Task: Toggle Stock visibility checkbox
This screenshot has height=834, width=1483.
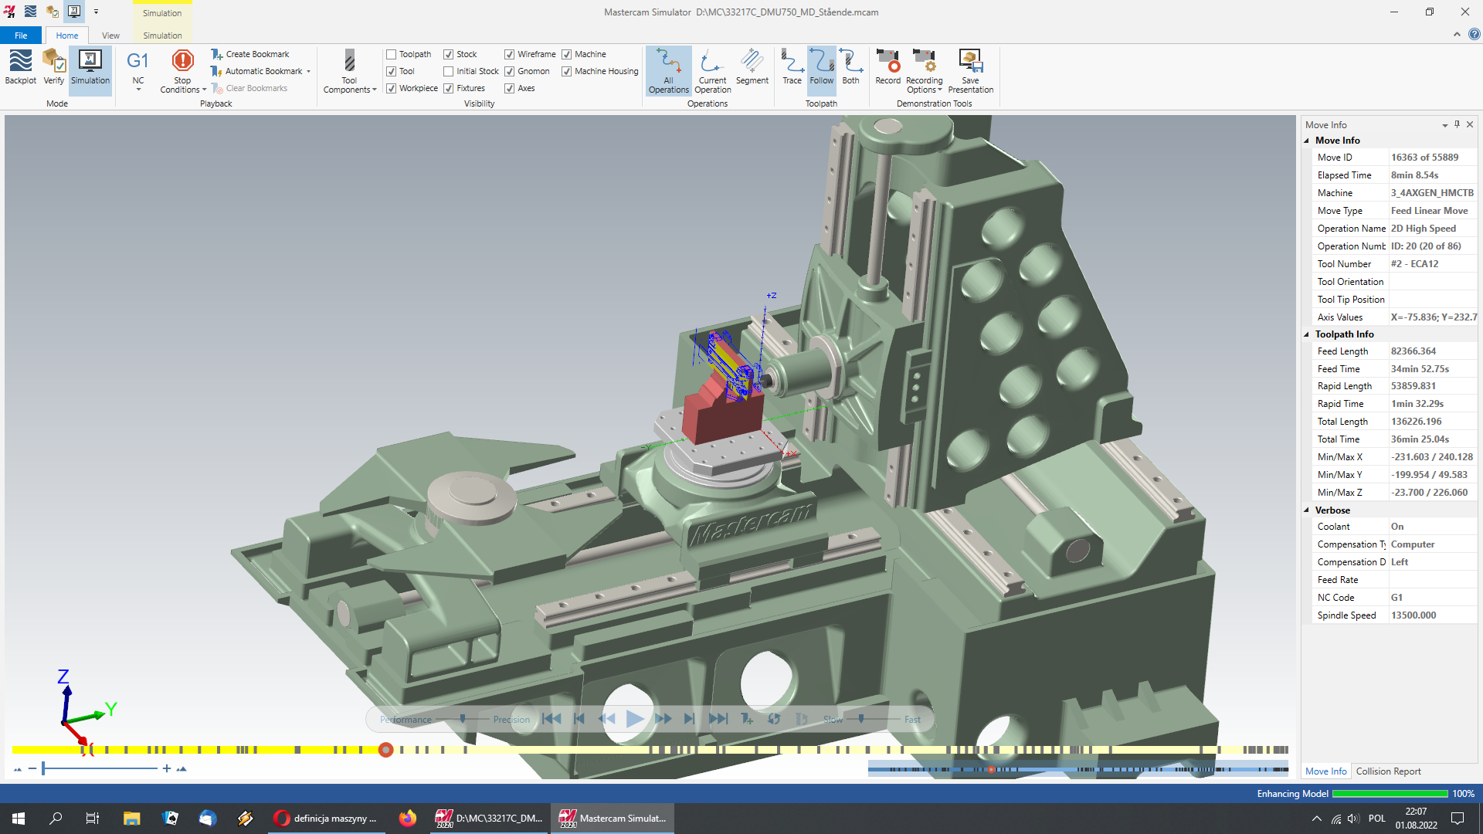Action: tap(449, 54)
